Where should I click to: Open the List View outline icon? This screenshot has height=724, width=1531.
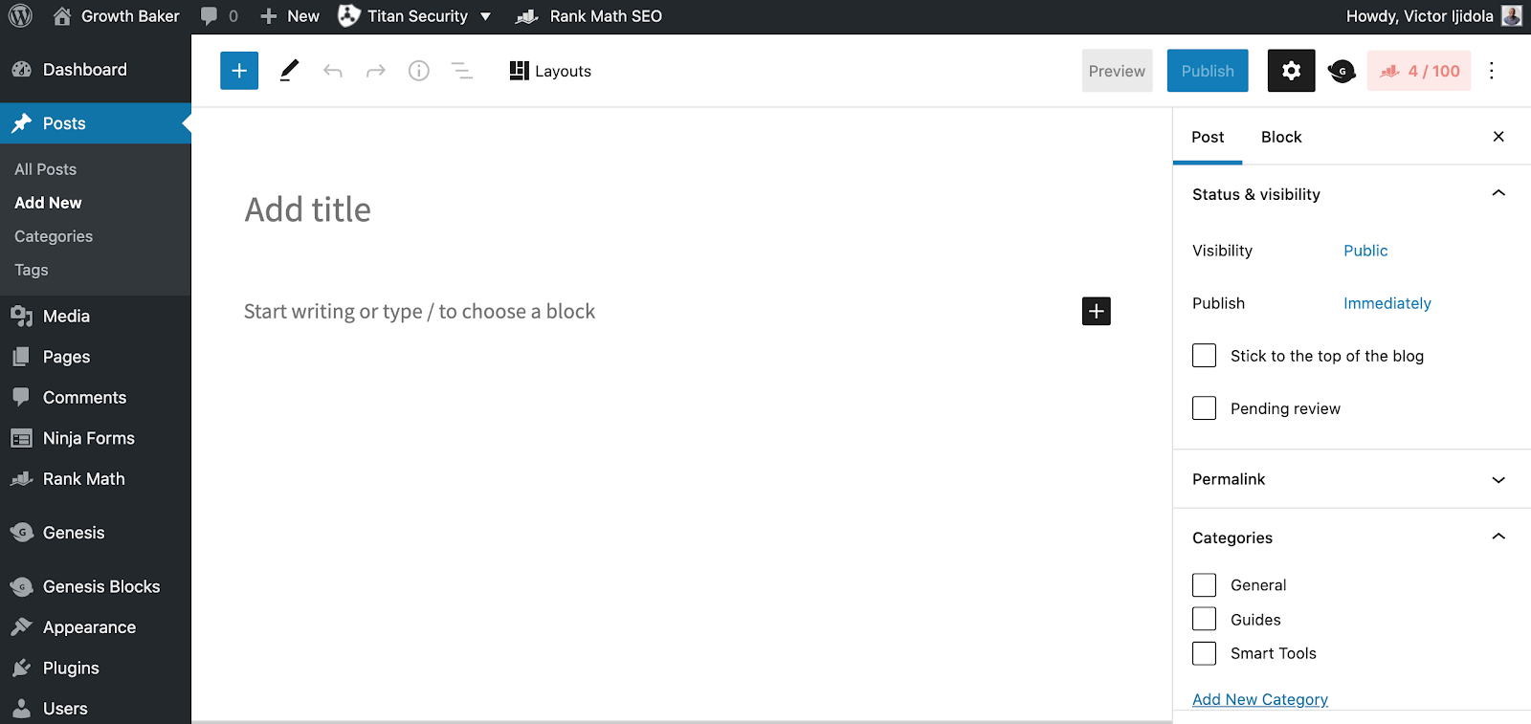click(x=462, y=71)
